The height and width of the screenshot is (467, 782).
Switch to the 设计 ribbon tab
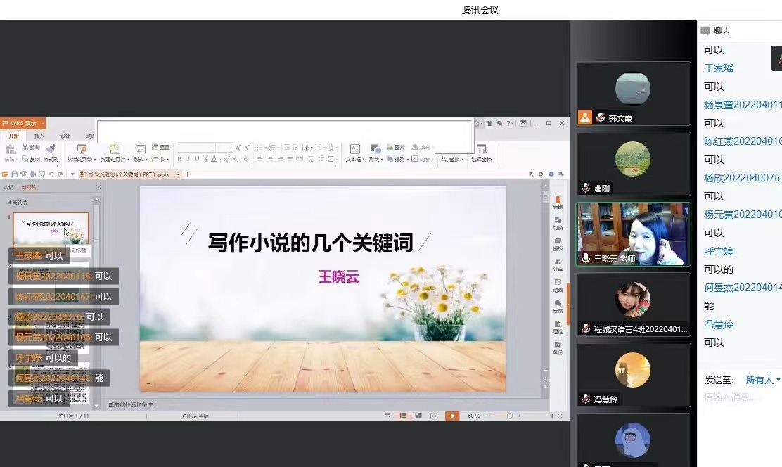click(x=65, y=136)
